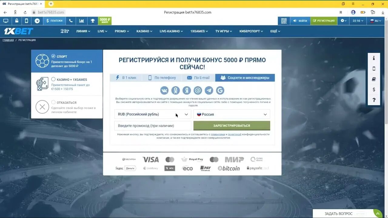
Task: Register with Google icon
Action: 220,90
